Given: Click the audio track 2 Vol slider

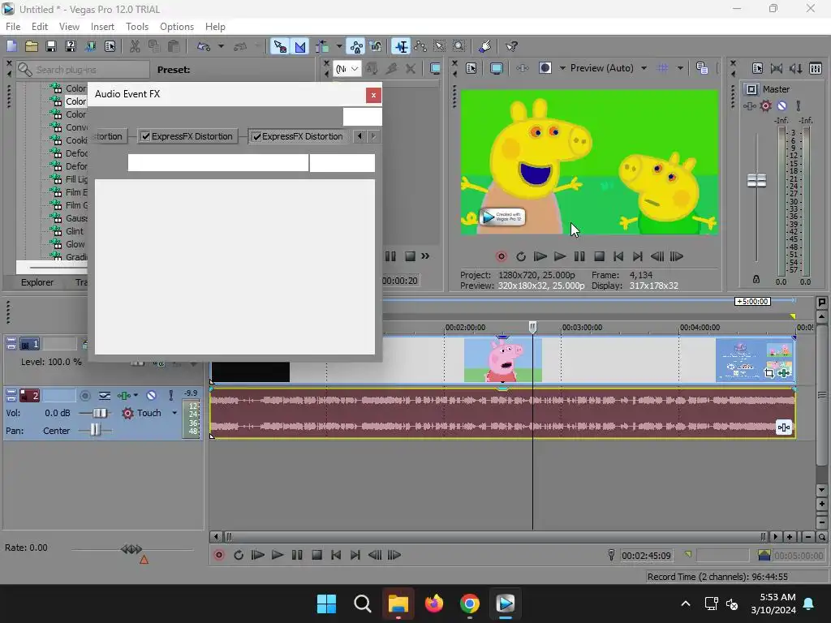Looking at the screenshot, I should (98, 413).
